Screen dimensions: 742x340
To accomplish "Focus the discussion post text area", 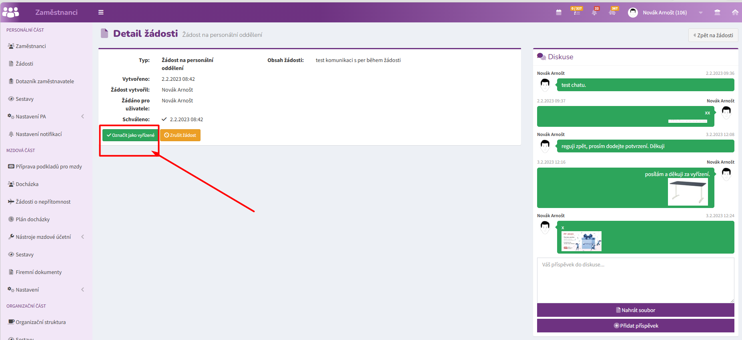I will pyautogui.click(x=636, y=280).
